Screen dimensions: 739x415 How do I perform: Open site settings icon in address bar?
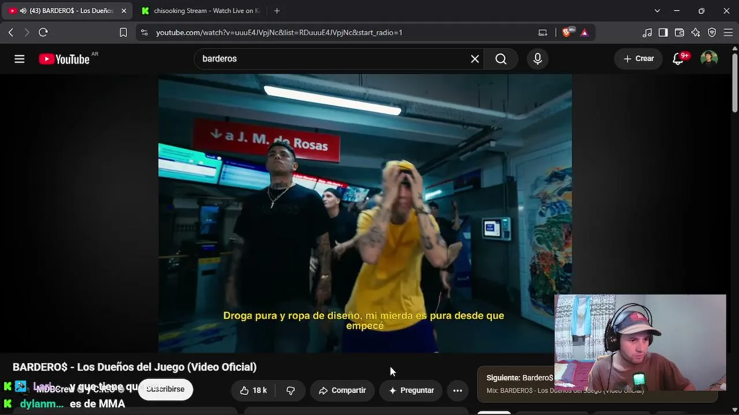pos(144,32)
